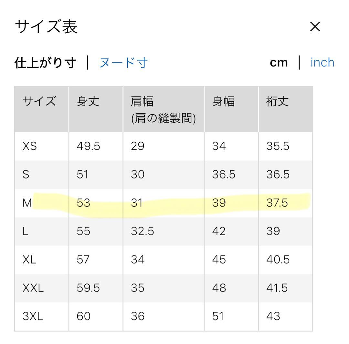Select the XS size row label

(30, 146)
